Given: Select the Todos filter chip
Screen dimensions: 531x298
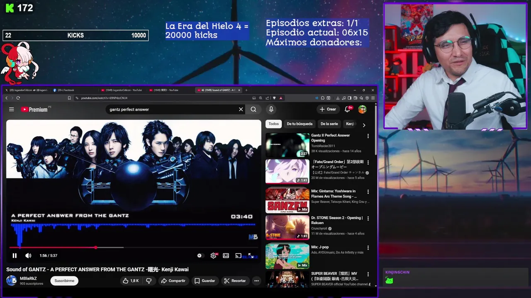Looking at the screenshot, I should click(x=274, y=124).
